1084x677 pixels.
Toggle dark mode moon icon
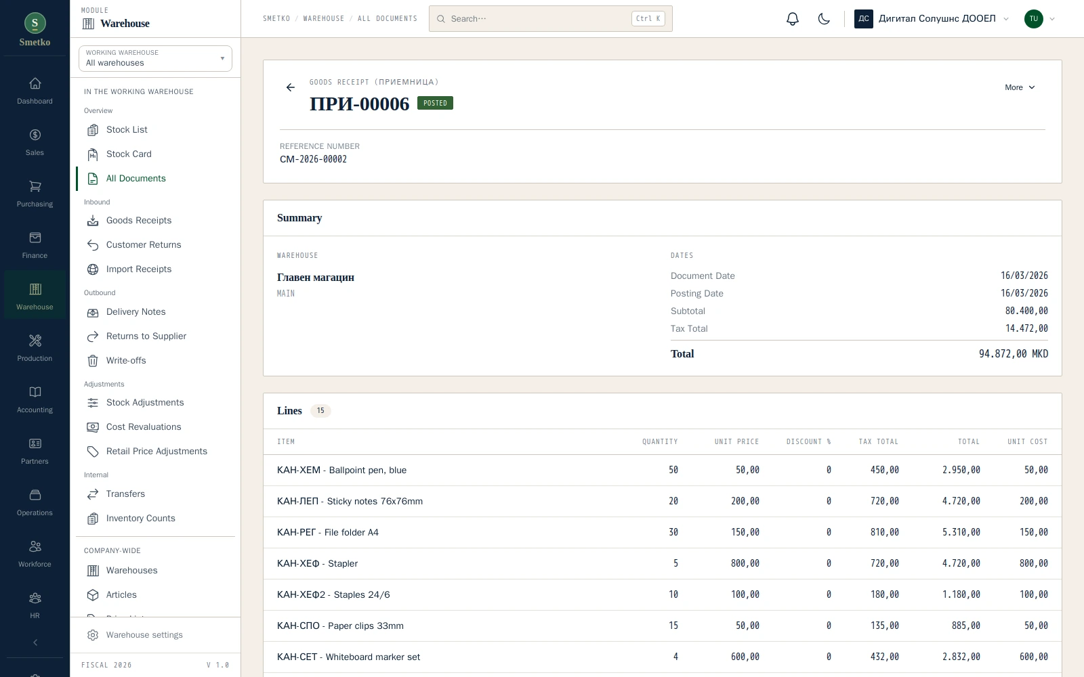point(824,19)
